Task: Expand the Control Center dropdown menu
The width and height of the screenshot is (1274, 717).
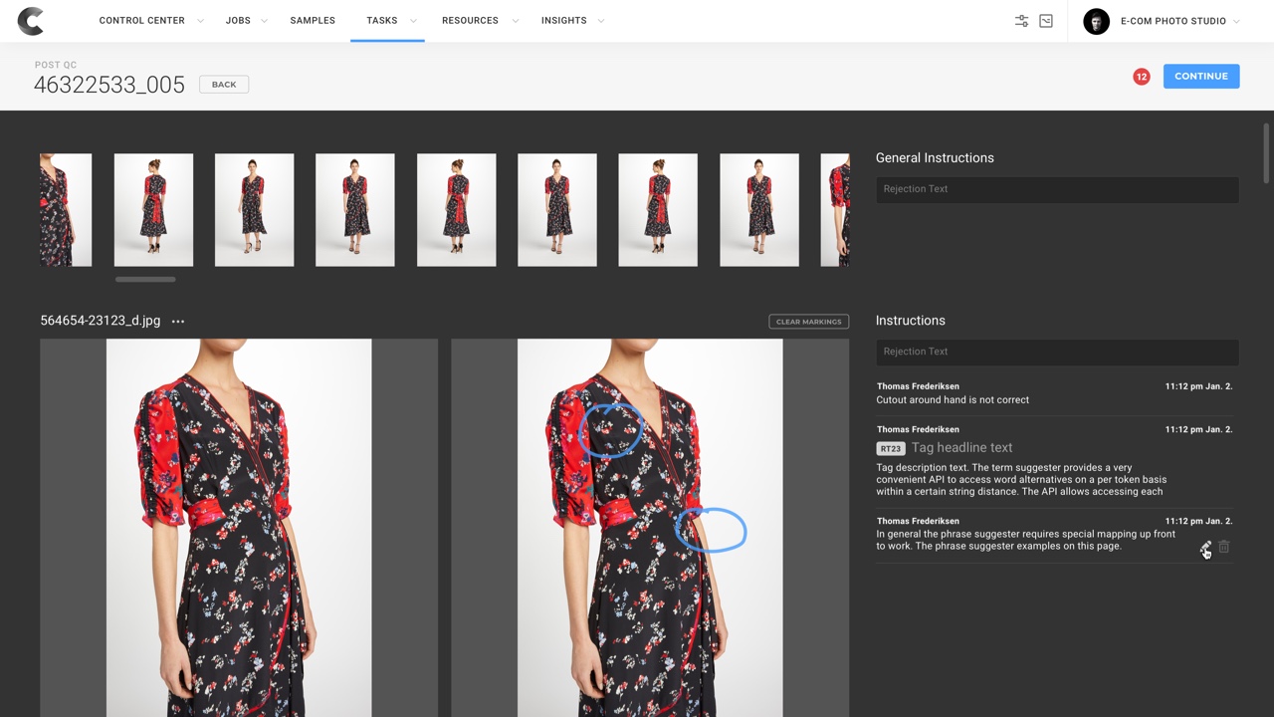Action: tap(201, 21)
